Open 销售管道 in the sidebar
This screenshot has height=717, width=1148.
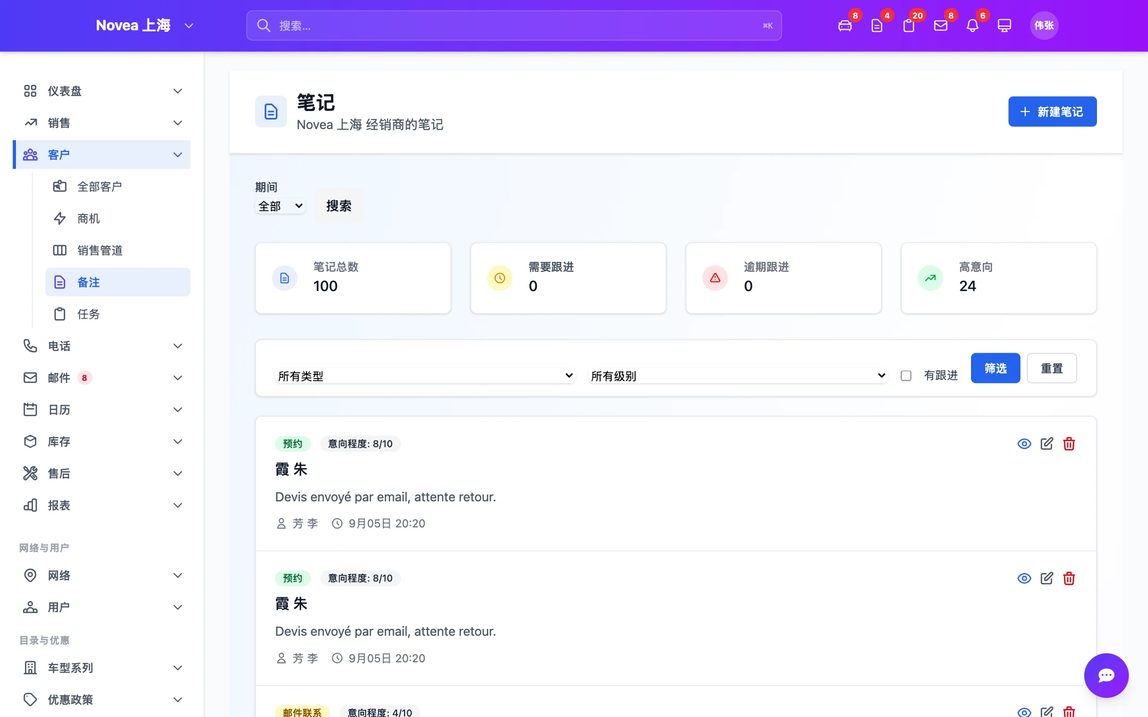118,250
